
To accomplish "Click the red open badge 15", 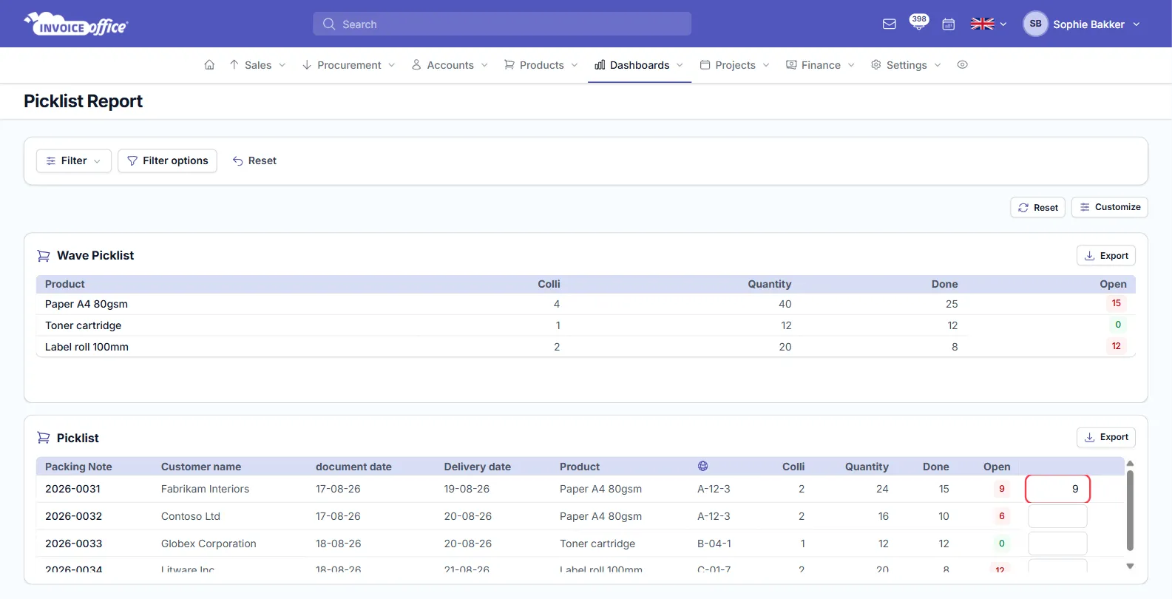I will click(1117, 303).
